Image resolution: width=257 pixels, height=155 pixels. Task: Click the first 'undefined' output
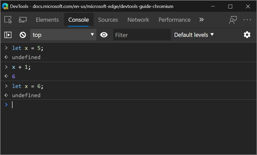click(26, 57)
